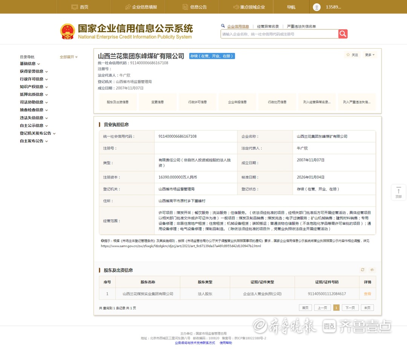Select the 企业信用信息 search tab

(x=238, y=26)
